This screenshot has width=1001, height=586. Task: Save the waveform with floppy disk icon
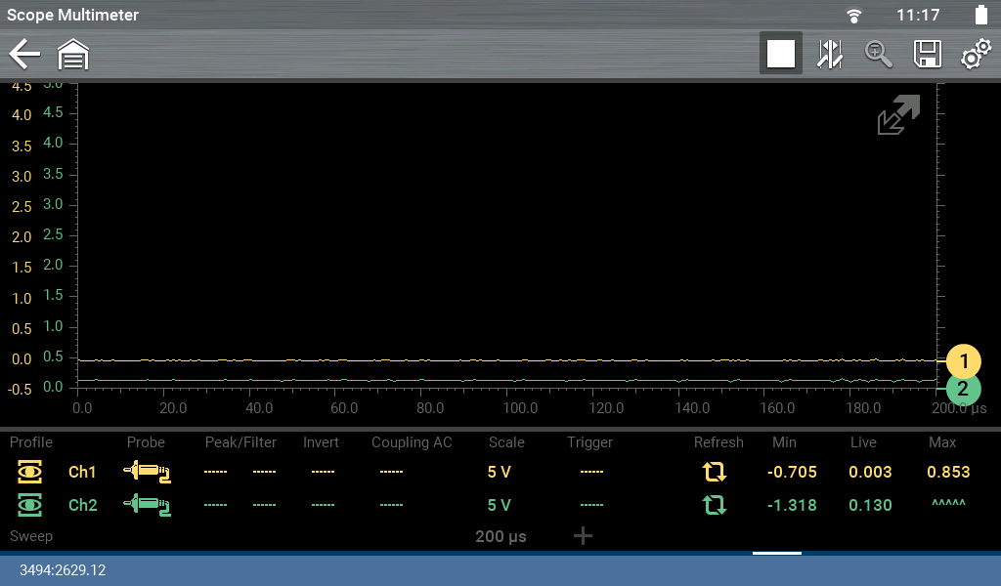tap(927, 54)
